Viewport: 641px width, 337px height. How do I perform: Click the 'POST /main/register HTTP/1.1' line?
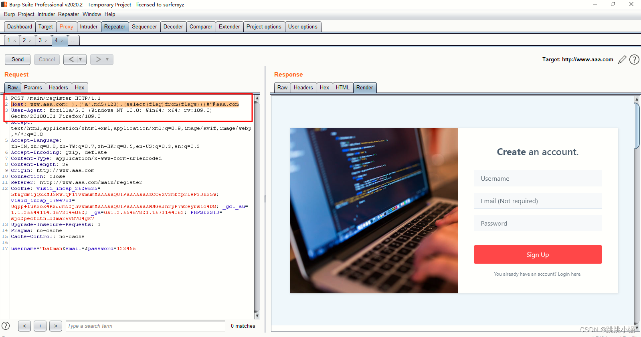coord(56,98)
